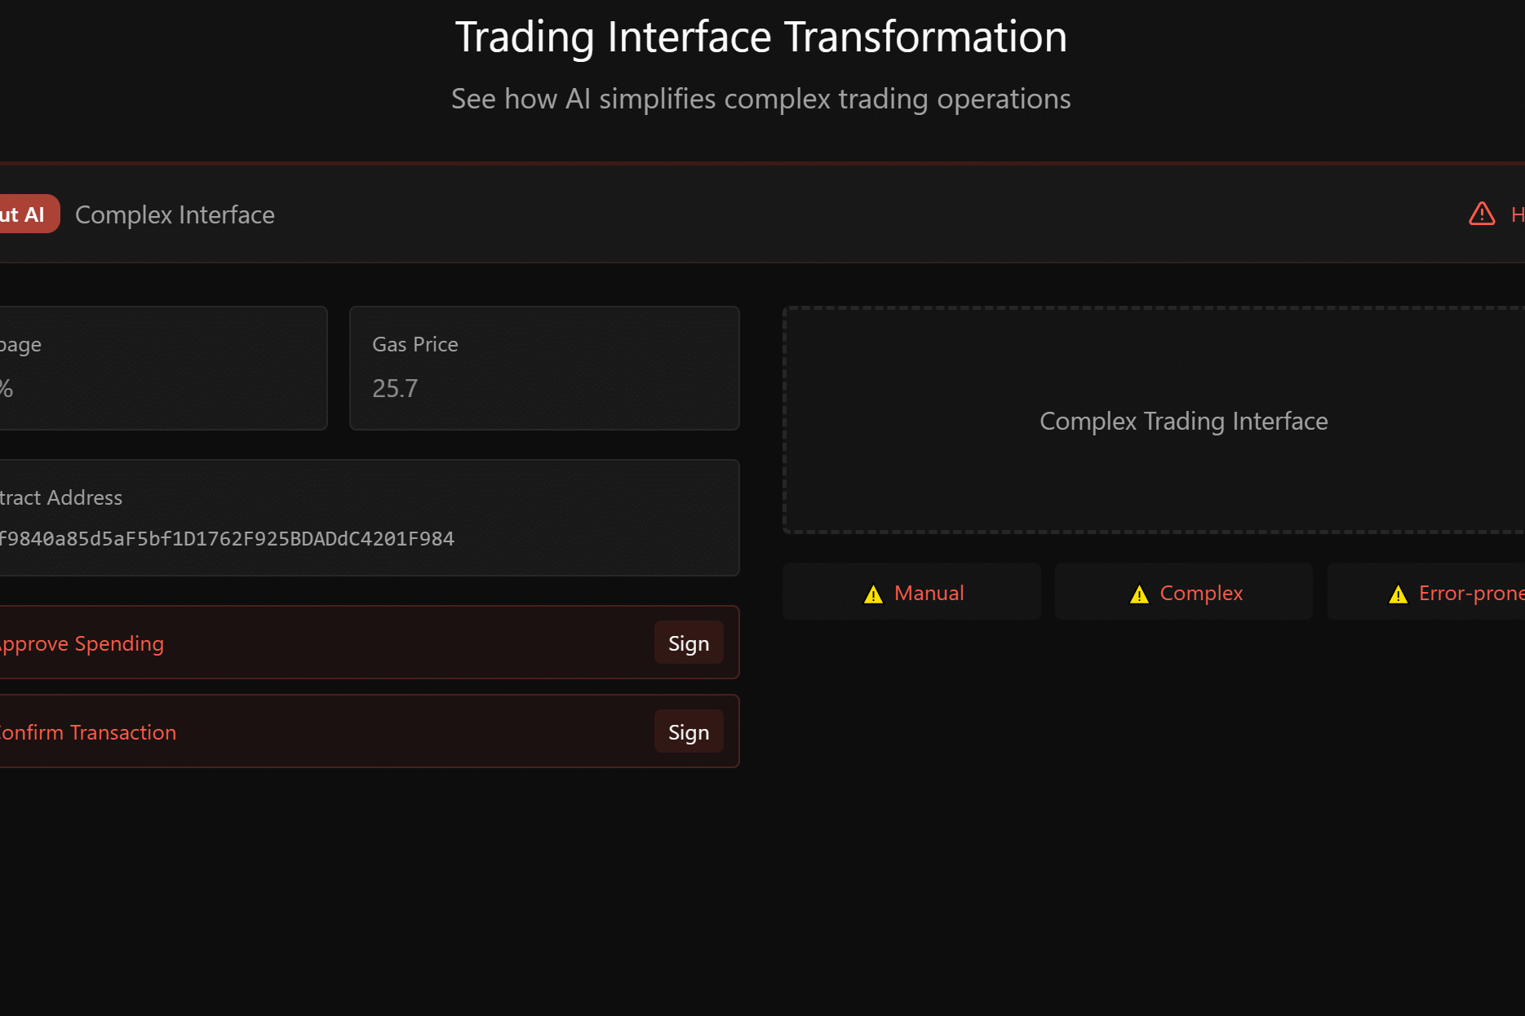Click the yellow warning icon beside Error-prone
Viewport: 1525px width, 1016px height.
1398,594
